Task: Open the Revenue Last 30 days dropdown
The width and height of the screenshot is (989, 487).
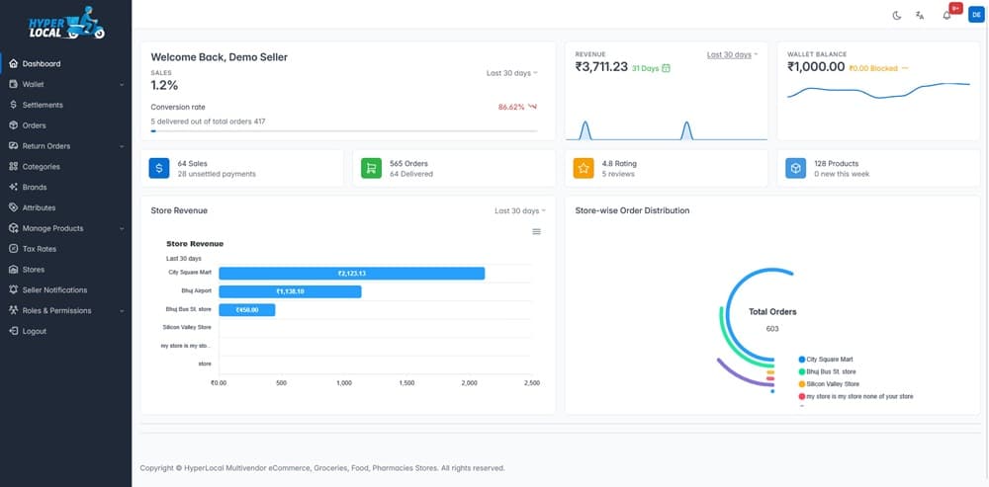Action: pos(732,55)
